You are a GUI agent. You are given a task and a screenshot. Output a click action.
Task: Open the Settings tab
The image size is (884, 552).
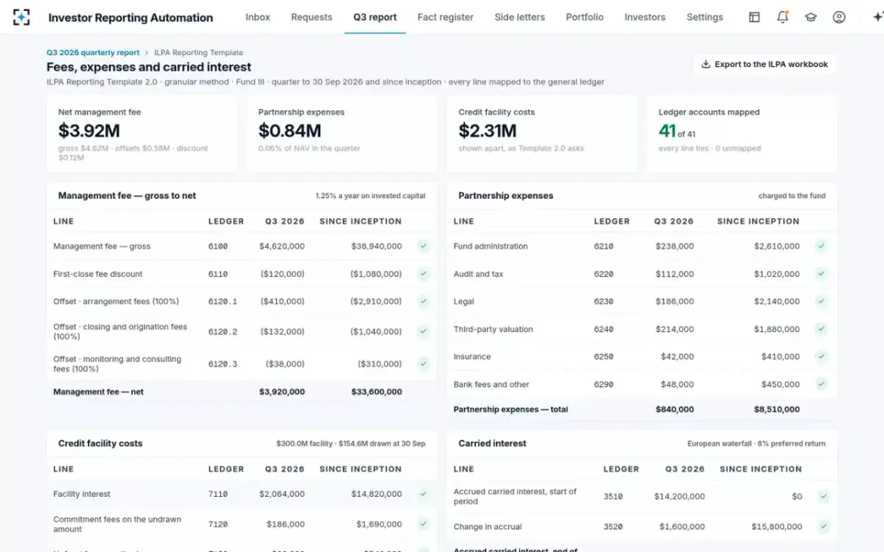(705, 17)
